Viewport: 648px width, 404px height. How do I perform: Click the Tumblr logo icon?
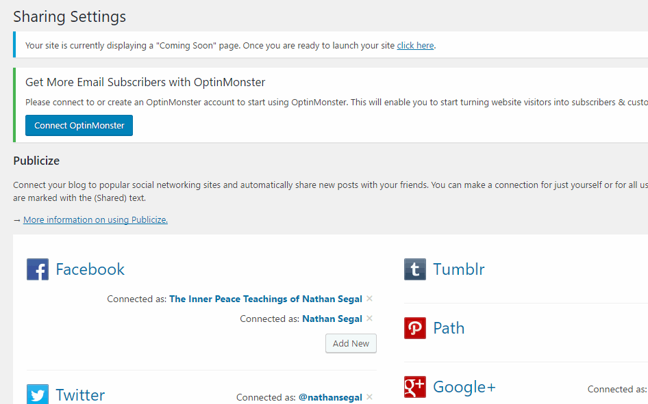(415, 269)
